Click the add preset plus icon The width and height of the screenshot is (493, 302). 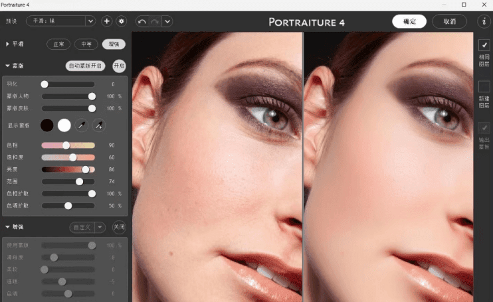(x=107, y=21)
